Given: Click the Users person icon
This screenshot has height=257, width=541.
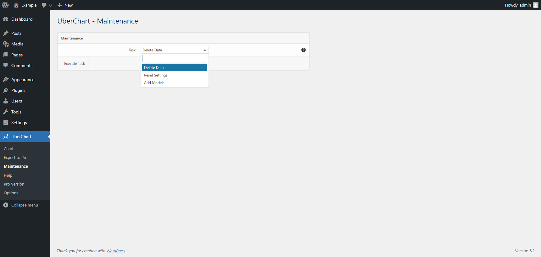Looking at the screenshot, I should tap(6, 101).
